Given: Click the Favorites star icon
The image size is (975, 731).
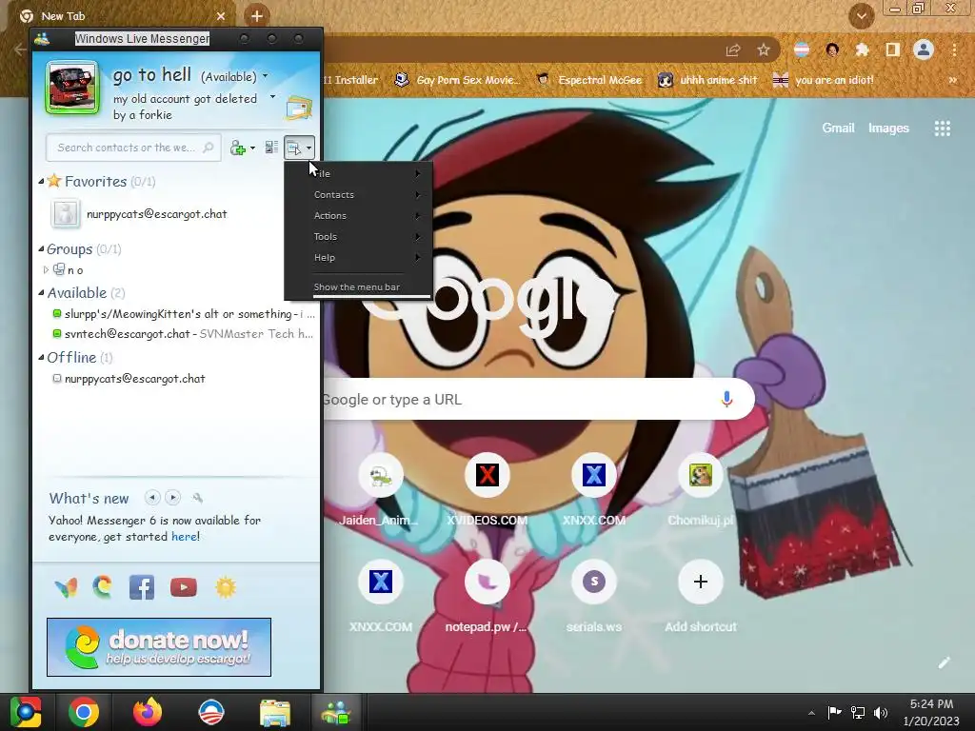Looking at the screenshot, I should (x=54, y=181).
